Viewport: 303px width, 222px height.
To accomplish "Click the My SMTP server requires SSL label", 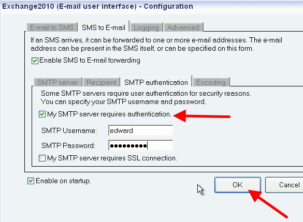I will click(x=112, y=158).
